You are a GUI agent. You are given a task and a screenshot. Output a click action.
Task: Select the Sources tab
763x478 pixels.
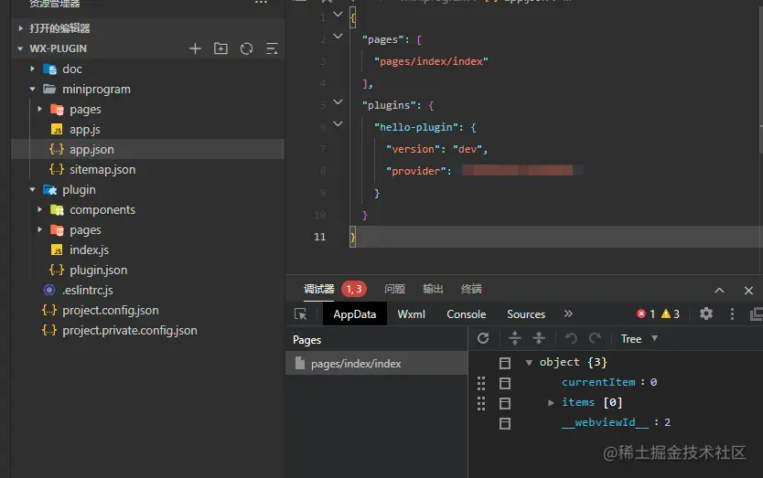(526, 314)
